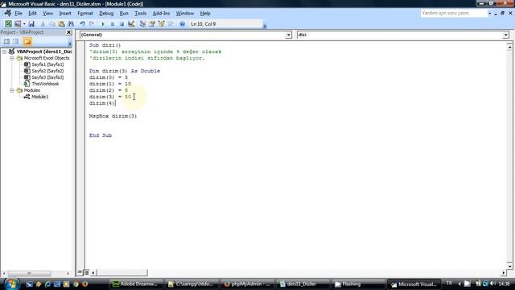Close the Project - VBAProject panel
Image resolution: width=515 pixels, height=290 pixels.
tap(68, 32)
